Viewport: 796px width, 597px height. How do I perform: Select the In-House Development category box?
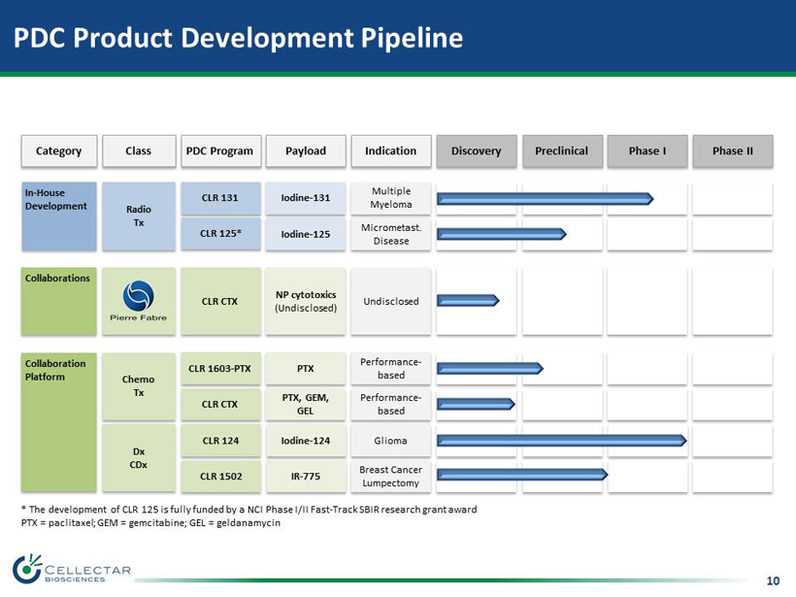[58, 216]
